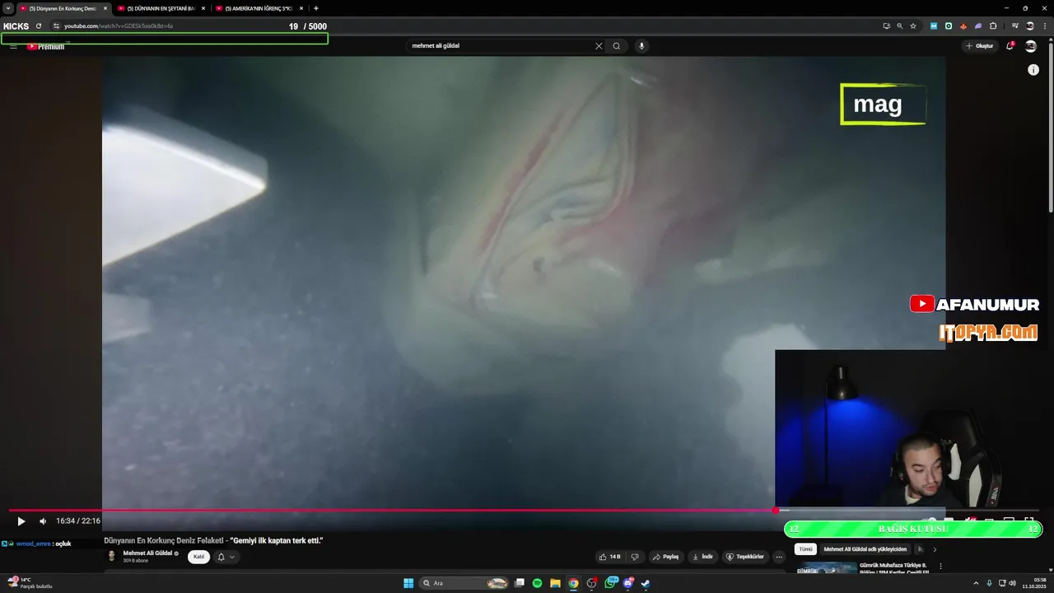Open Chrome profile avatar

tap(1029, 26)
